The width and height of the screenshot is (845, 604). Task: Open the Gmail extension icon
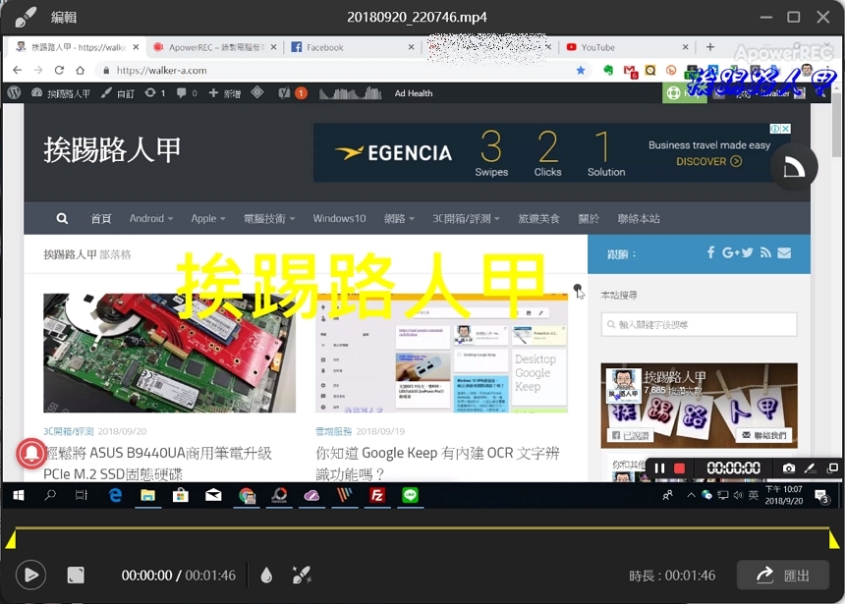coord(630,71)
